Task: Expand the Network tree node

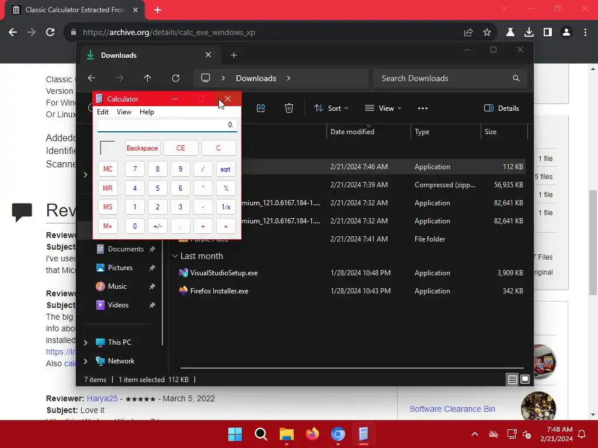Action: coord(85,361)
